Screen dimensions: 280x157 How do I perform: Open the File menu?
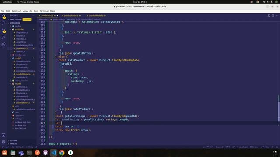pyautogui.click(x=3, y=11)
